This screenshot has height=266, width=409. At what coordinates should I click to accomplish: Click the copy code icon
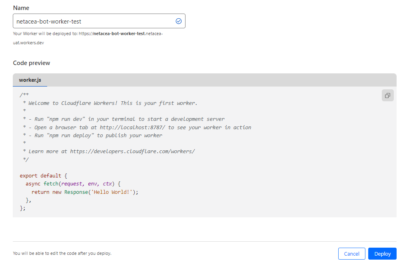tap(387, 95)
